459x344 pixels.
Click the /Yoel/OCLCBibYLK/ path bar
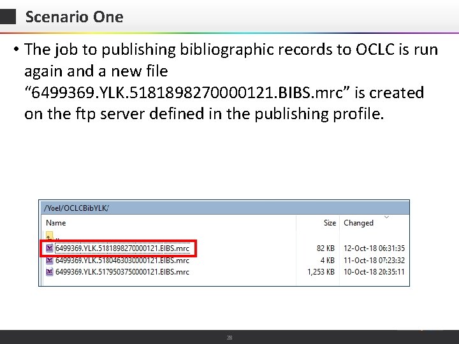pos(224,208)
